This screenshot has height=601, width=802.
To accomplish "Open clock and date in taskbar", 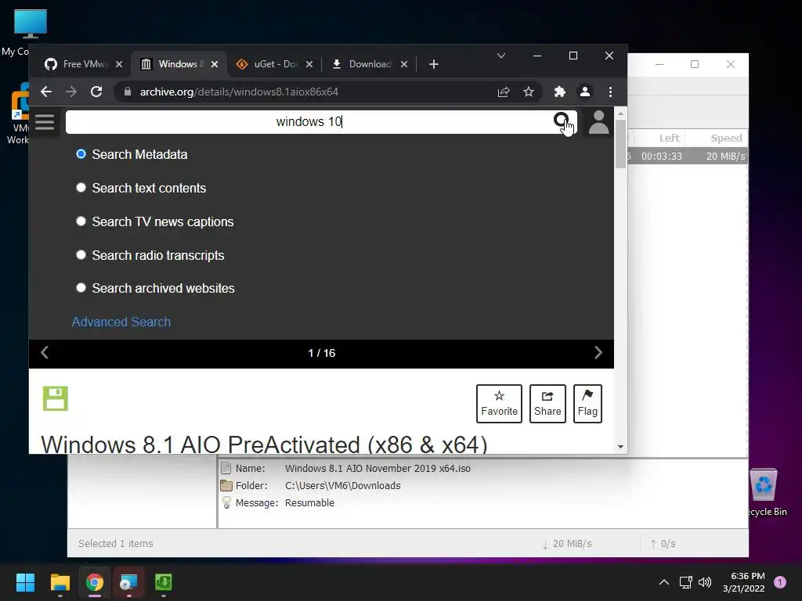I will [744, 582].
